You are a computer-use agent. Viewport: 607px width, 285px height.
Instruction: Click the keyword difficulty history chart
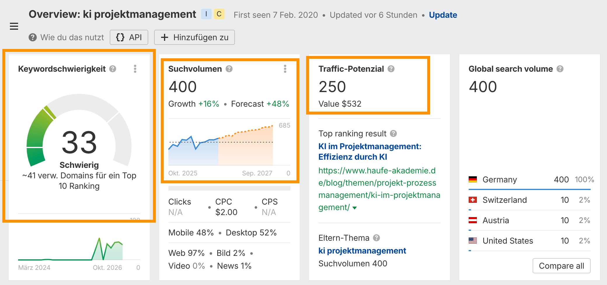pyautogui.click(x=70, y=249)
